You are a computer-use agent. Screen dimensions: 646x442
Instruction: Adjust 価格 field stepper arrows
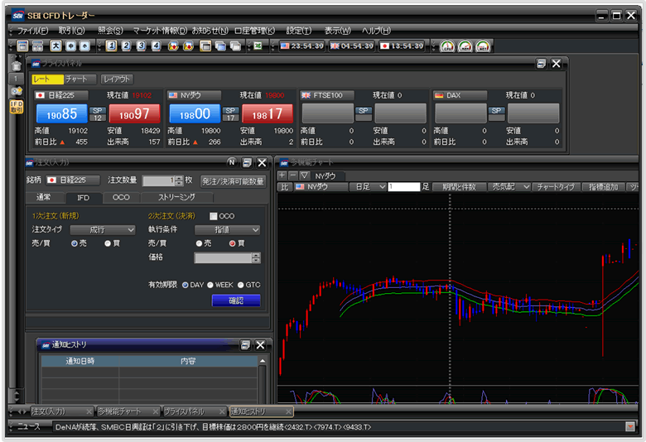click(x=256, y=258)
